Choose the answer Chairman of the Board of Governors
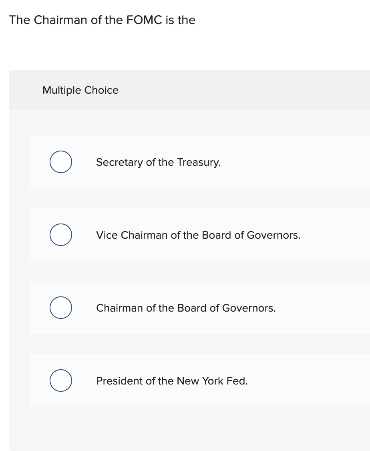370x451 pixels. click(x=186, y=308)
